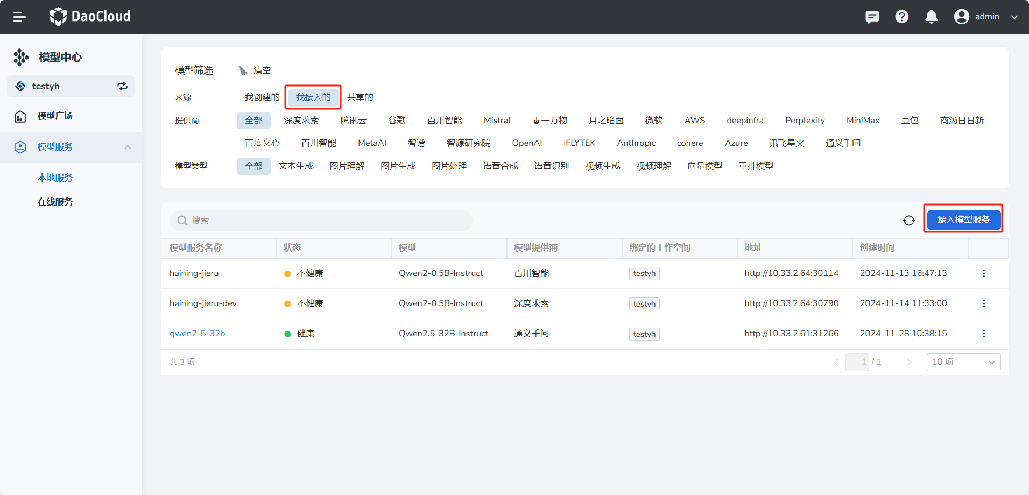Viewport: 1029px width, 495px height.
Task: Click address http://10.33.2.64:30114
Action: 792,273
